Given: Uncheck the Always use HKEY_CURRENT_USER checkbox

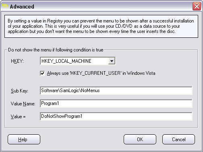Looking at the screenshot, I should [42, 73].
